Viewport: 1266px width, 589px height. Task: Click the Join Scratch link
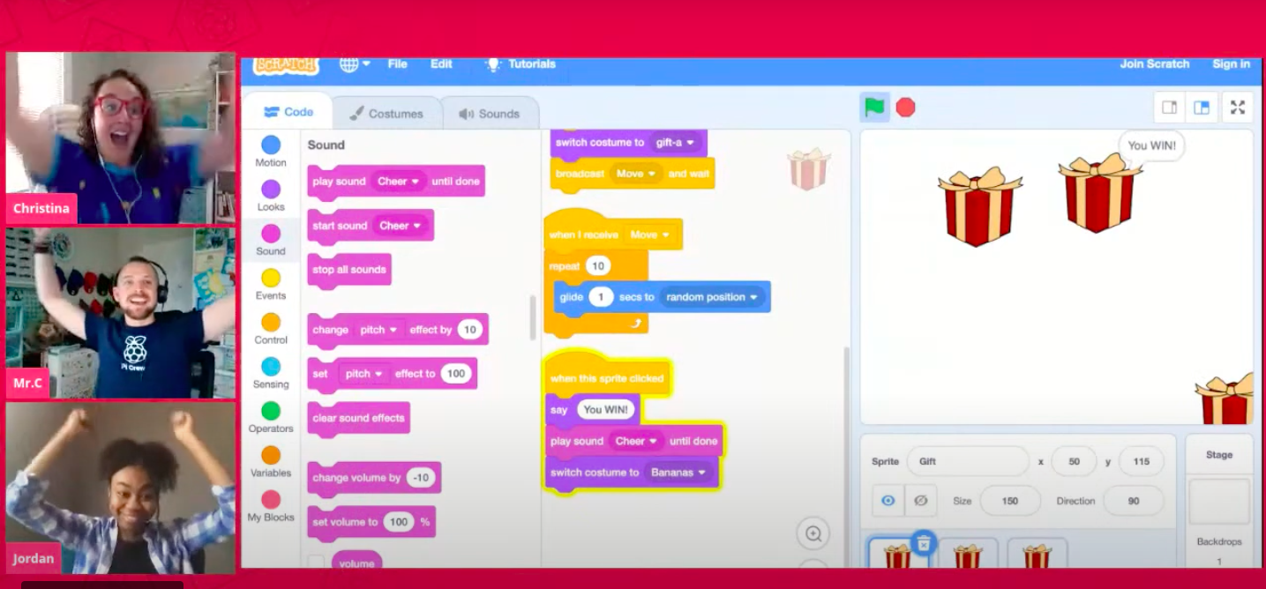1154,64
